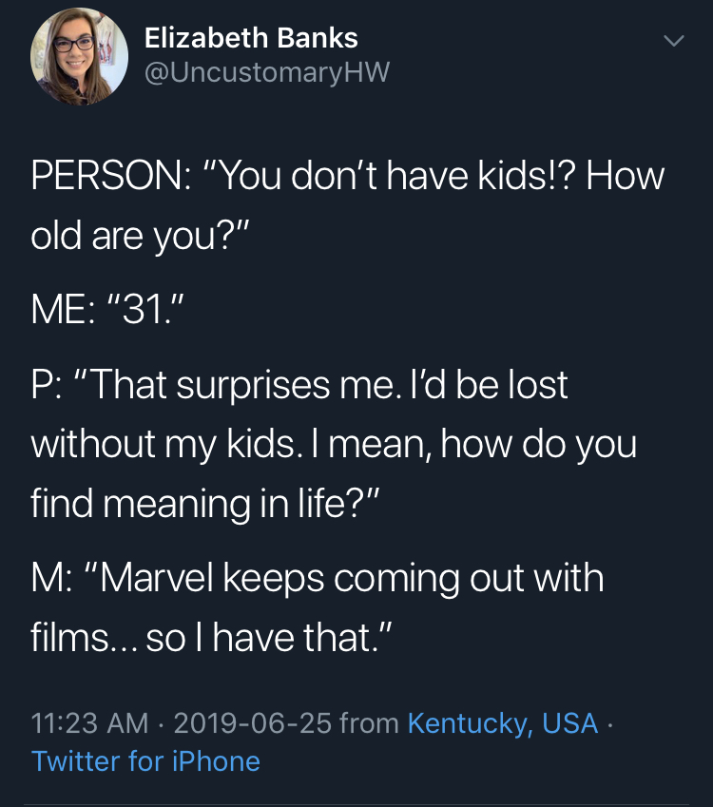The width and height of the screenshot is (713, 807).
Task: Click Elizabeth Banks' profile picture
Action: 80,57
